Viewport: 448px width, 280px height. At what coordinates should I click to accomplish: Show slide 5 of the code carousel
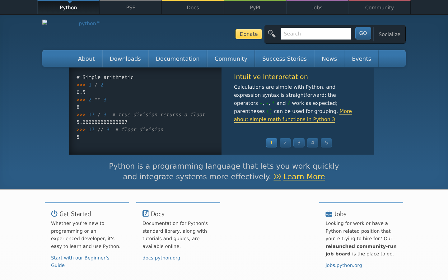tap(326, 143)
